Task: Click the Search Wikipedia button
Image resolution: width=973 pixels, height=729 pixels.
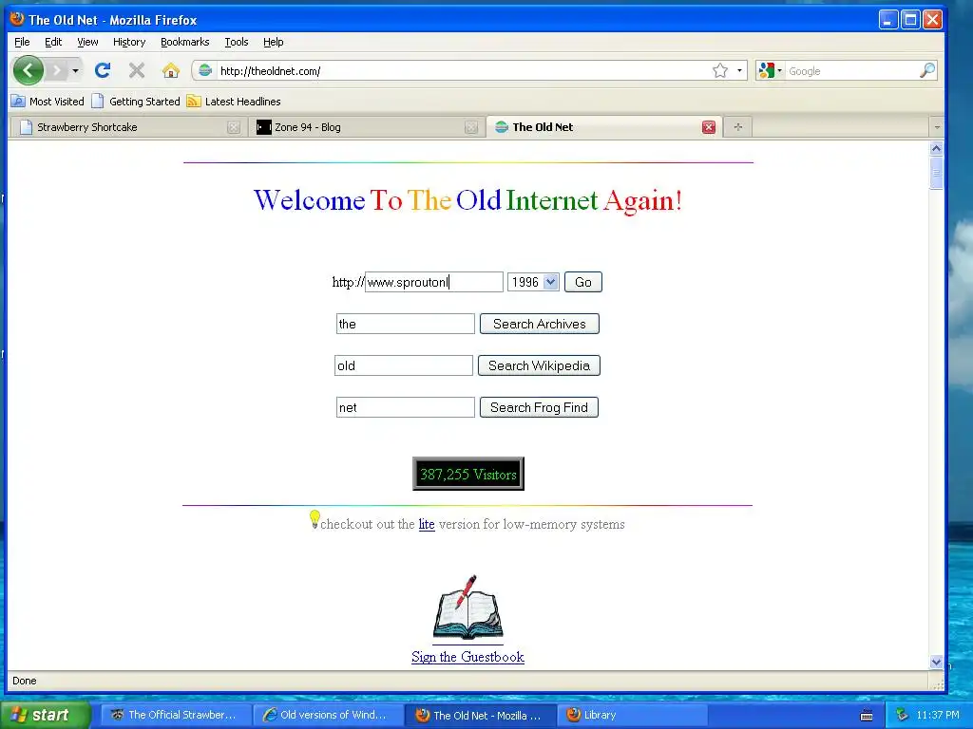Action: click(539, 365)
